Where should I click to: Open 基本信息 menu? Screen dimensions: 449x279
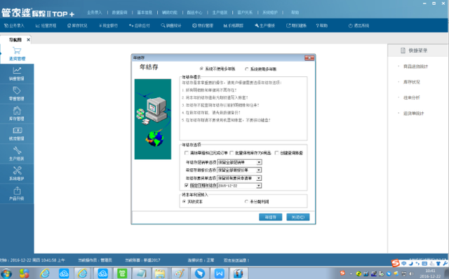tap(145, 13)
